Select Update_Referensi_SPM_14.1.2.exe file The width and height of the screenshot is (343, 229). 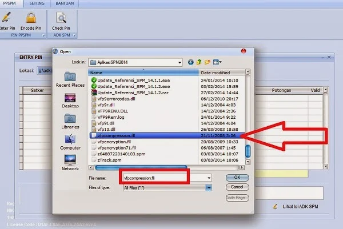tap(133, 87)
